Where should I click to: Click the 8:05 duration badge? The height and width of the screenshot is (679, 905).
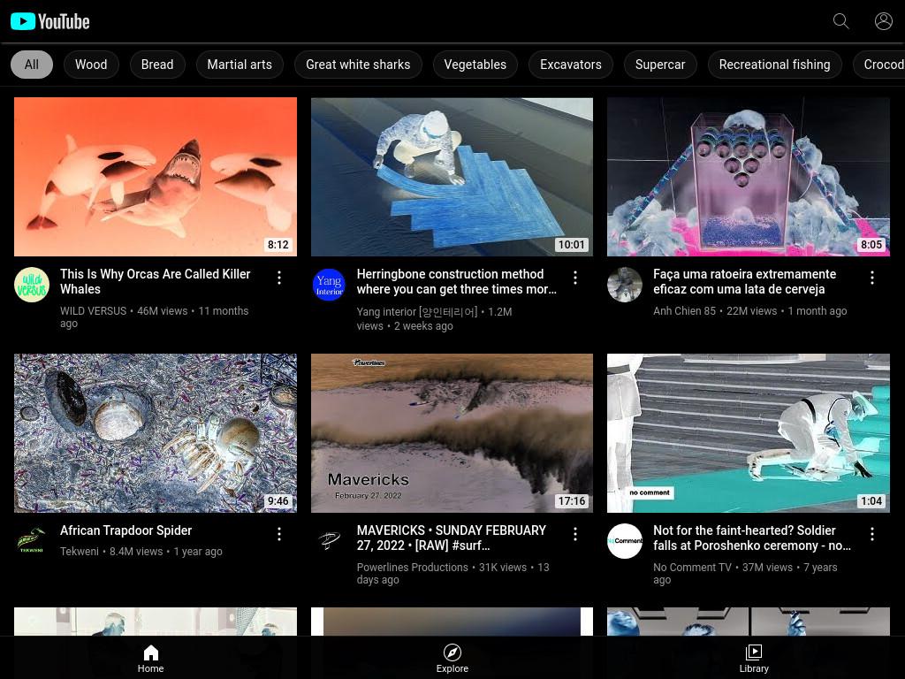[x=871, y=245]
